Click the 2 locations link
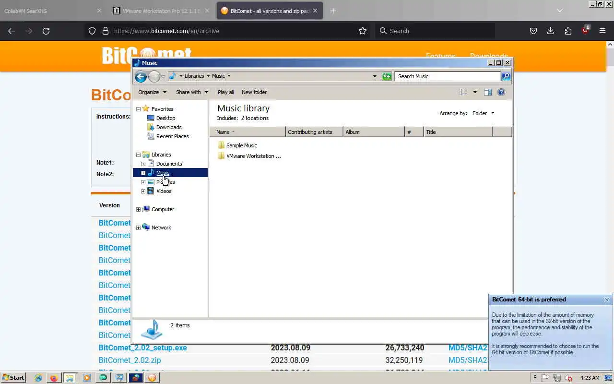The image size is (614, 384). click(x=255, y=118)
